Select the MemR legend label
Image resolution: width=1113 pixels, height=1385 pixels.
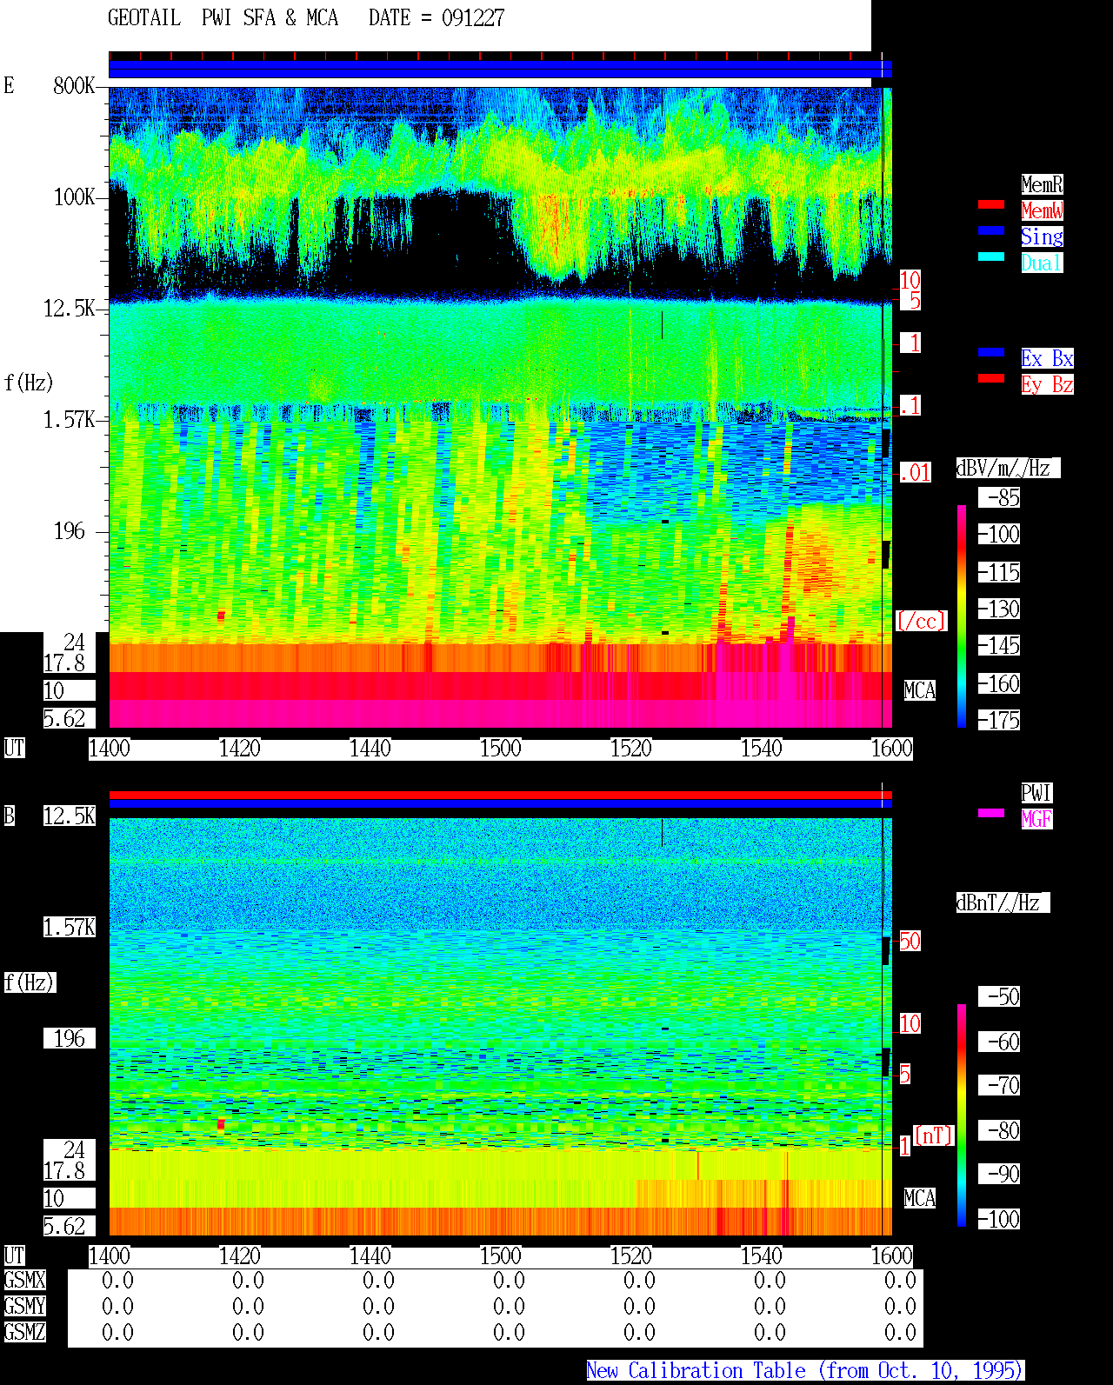click(1042, 184)
